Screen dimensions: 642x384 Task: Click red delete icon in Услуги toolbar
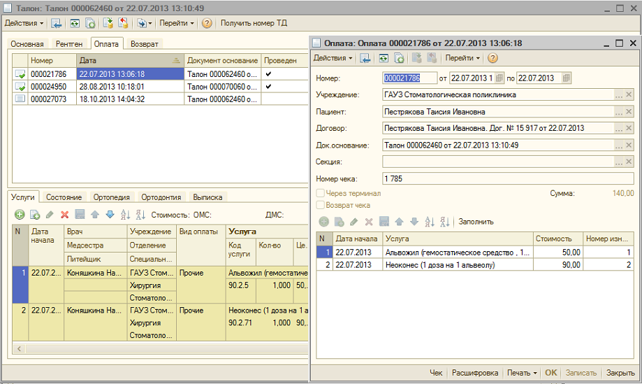(x=64, y=215)
